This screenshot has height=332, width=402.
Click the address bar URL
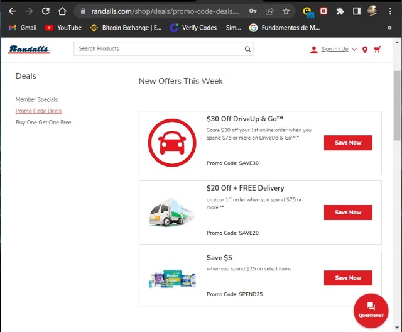(165, 11)
